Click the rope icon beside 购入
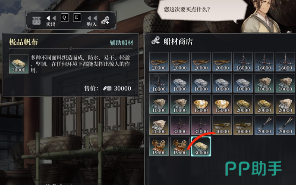 click(105, 20)
